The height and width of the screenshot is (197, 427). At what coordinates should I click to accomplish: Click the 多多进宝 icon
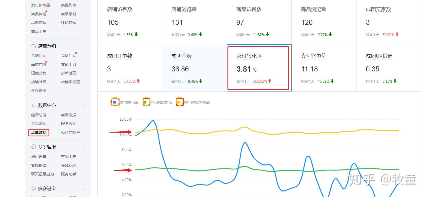click(33, 188)
